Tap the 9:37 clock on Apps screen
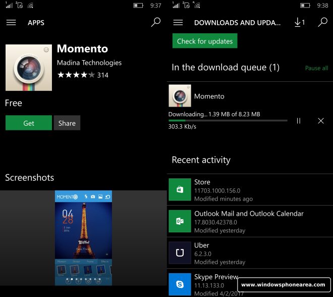333x297 pixels. point(156,6)
